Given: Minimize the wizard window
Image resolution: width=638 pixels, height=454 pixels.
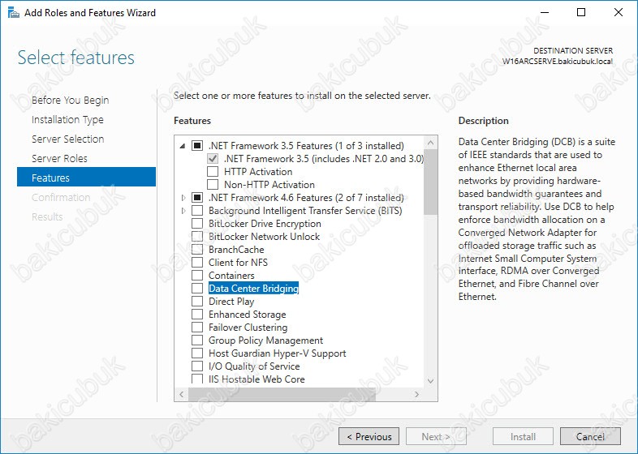Looking at the screenshot, I should 545,12.
